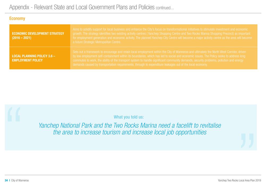
Task: Click page number 34 in the footer
Action: [6, 180]
